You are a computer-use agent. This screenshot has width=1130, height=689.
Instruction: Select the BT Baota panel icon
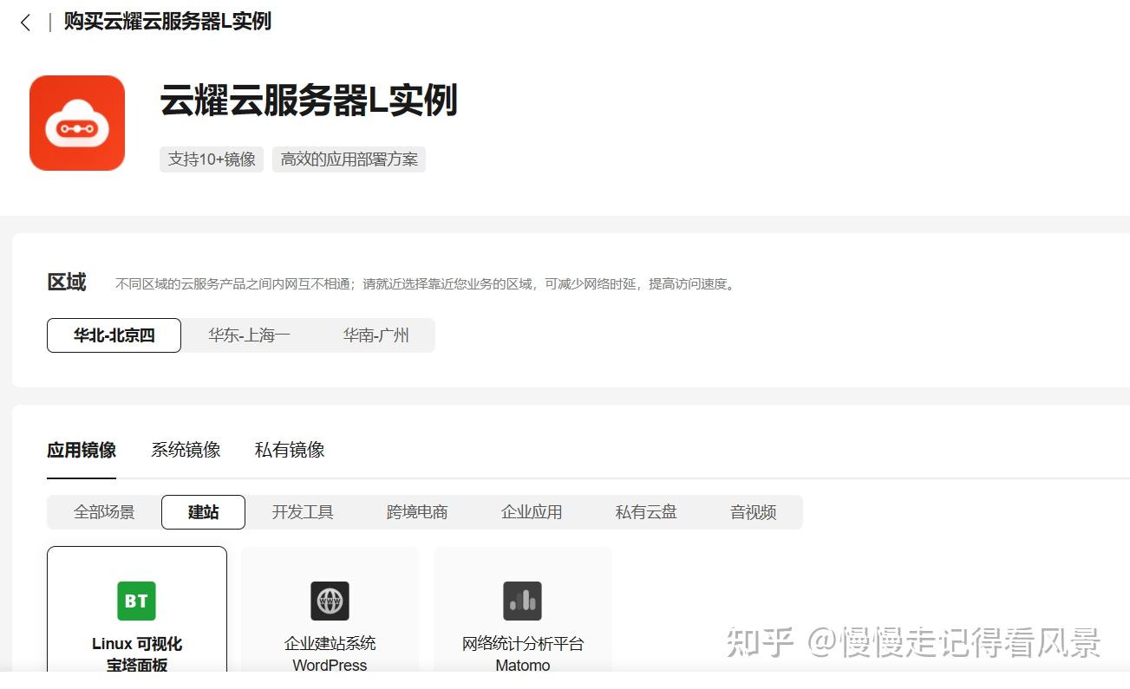click(x=135, y=601)
